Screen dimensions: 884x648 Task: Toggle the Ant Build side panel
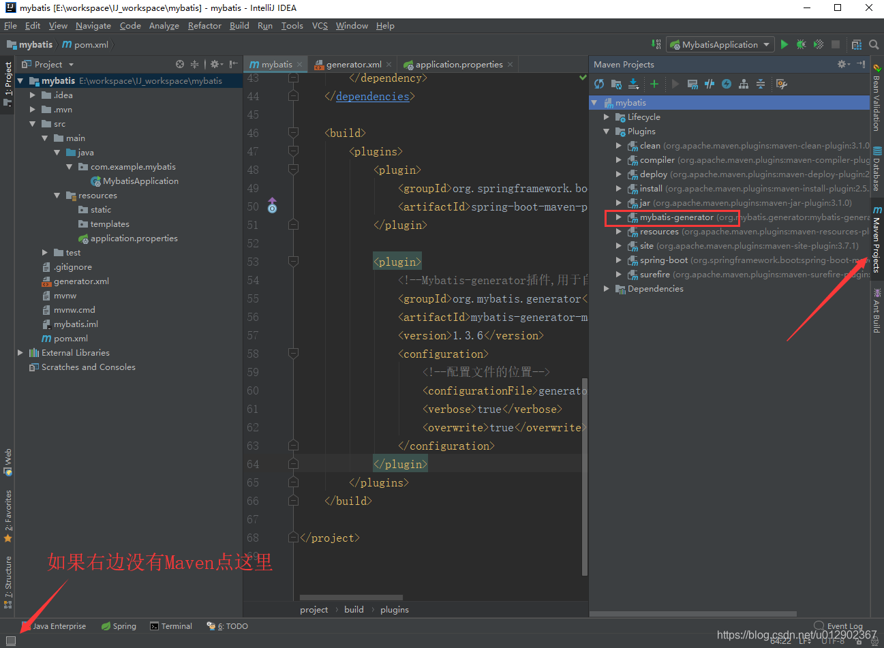pyautogui.click(x=877, y=311)
